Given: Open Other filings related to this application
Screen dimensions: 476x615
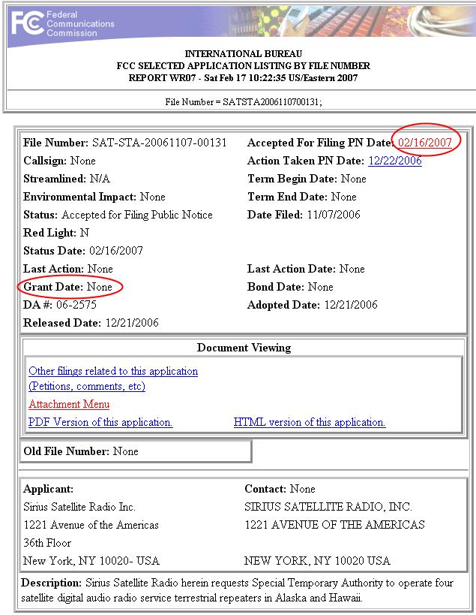Looking at the screenshot, I should [113, 371].
